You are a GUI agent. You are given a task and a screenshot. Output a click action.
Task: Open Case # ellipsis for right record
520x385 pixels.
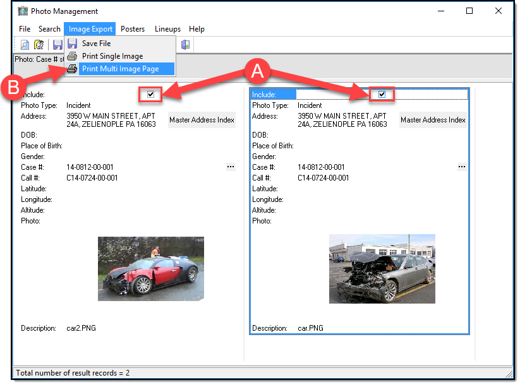pyautogui.click(x=462, y=167)
